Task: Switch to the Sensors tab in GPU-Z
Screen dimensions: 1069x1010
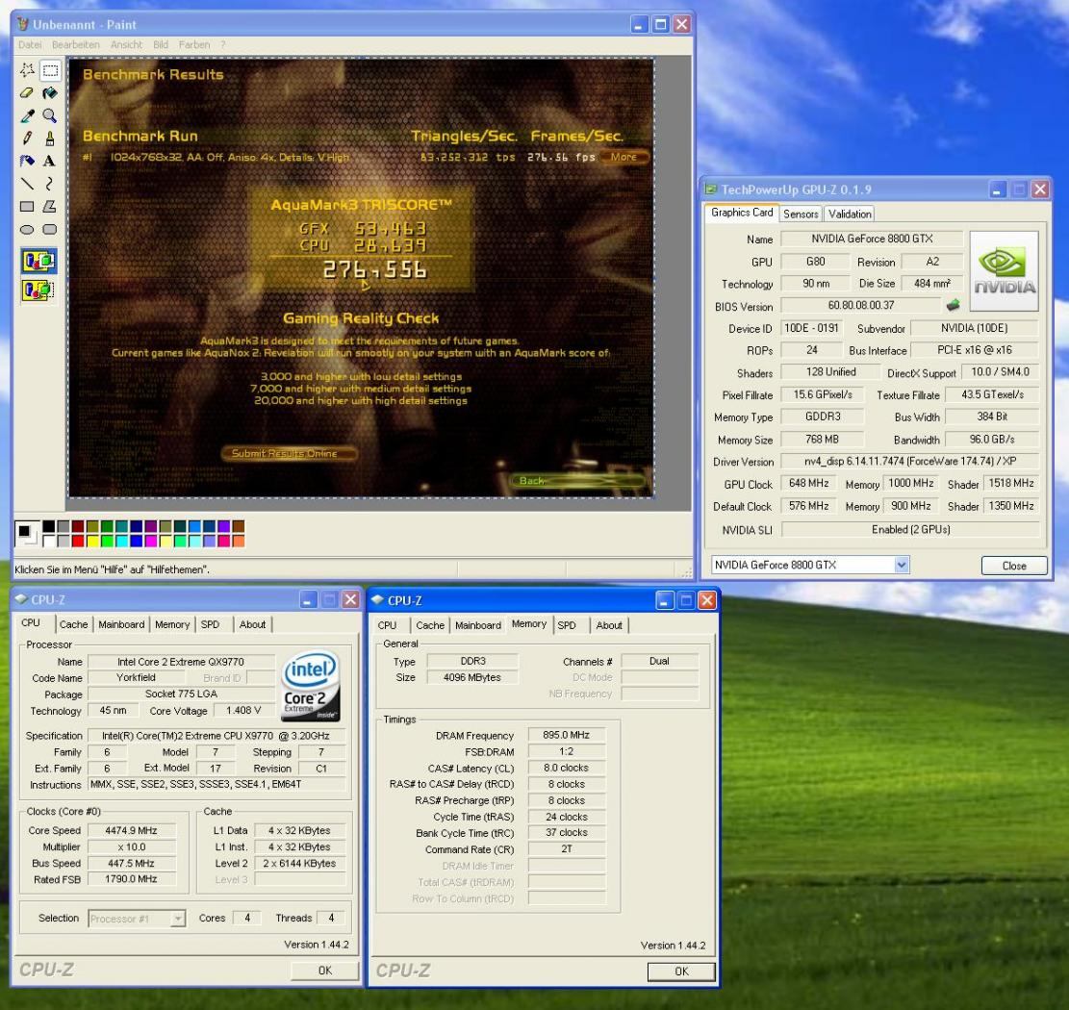Action: 801,215
